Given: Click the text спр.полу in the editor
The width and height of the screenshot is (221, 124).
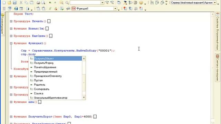Looking at the screenshot, I should click(28, 54).
